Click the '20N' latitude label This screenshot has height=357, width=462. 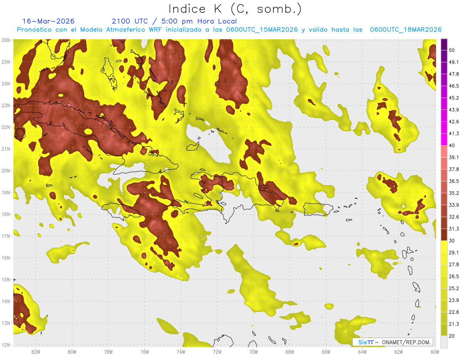pos(6,171)
